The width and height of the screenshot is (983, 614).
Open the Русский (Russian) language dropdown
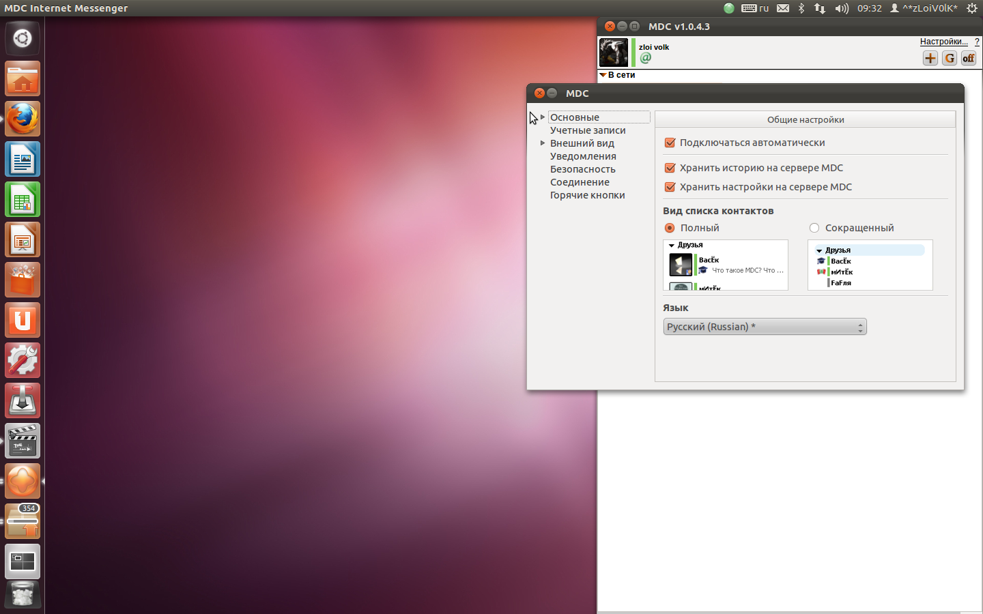[x=765, y=327]
